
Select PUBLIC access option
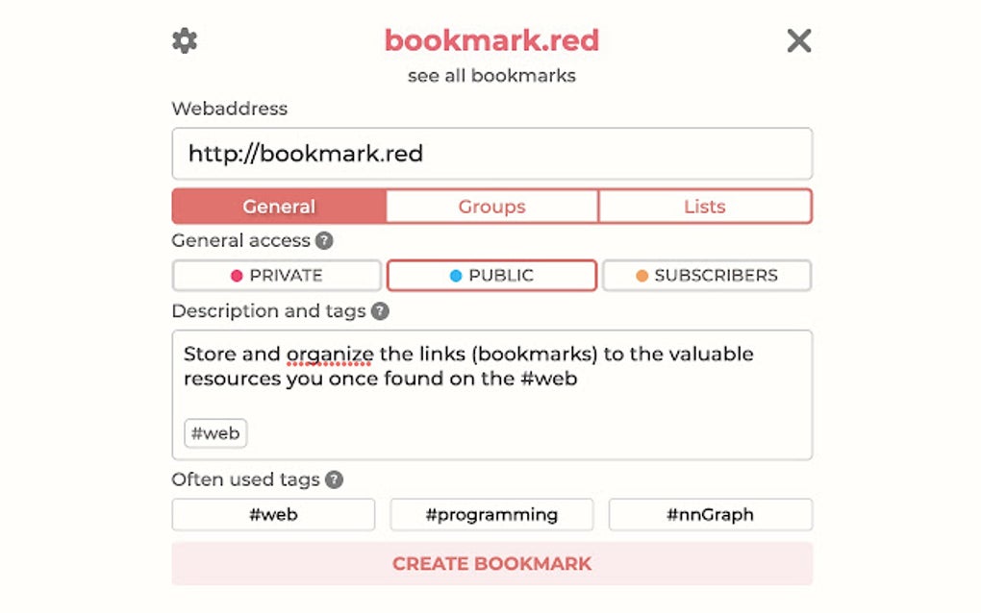[x=491, y=276]
